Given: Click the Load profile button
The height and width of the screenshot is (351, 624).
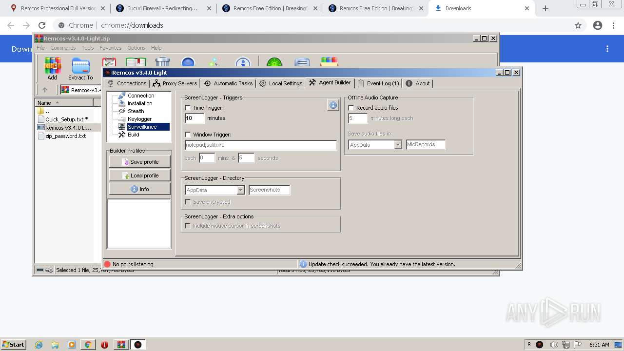Looking at the screenshot, I should 139,175.
